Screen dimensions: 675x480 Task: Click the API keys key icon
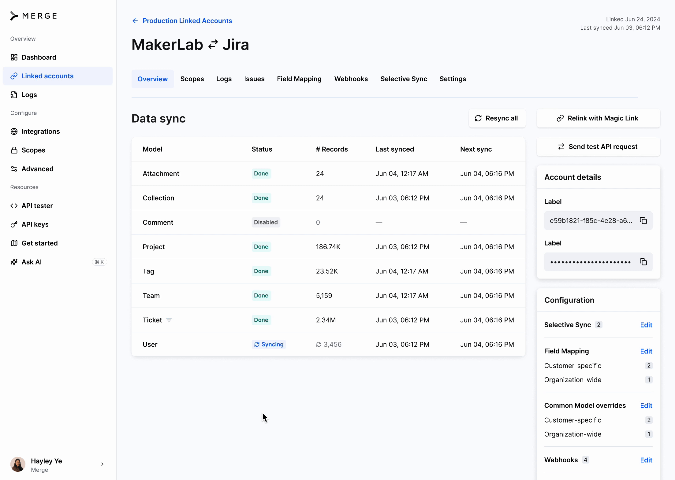pyautogui.click(x=14, y=224)
